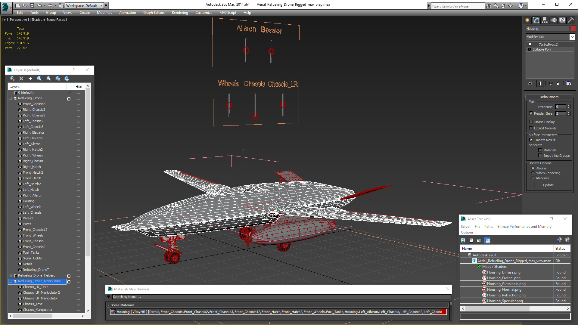Open the Utilities hammer panel tab

coord(571,20)
